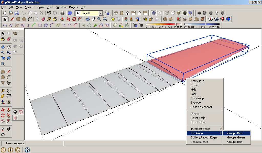Click the Print icon in toolbar
The width and height of the screenshot is (262, 153).
(x=62, y=13)
